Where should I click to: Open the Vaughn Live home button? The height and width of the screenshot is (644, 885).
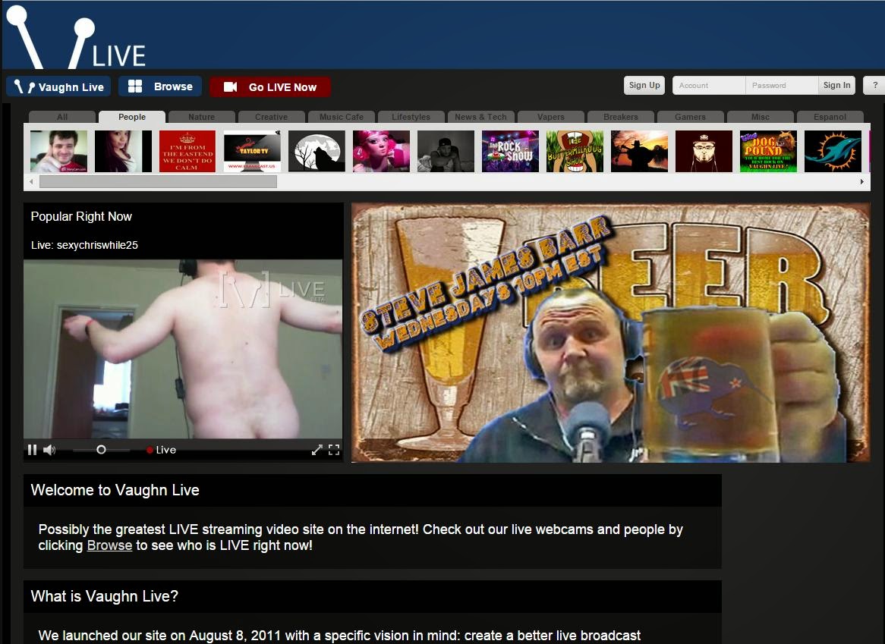pyautogui.click(x=58, y=86)
